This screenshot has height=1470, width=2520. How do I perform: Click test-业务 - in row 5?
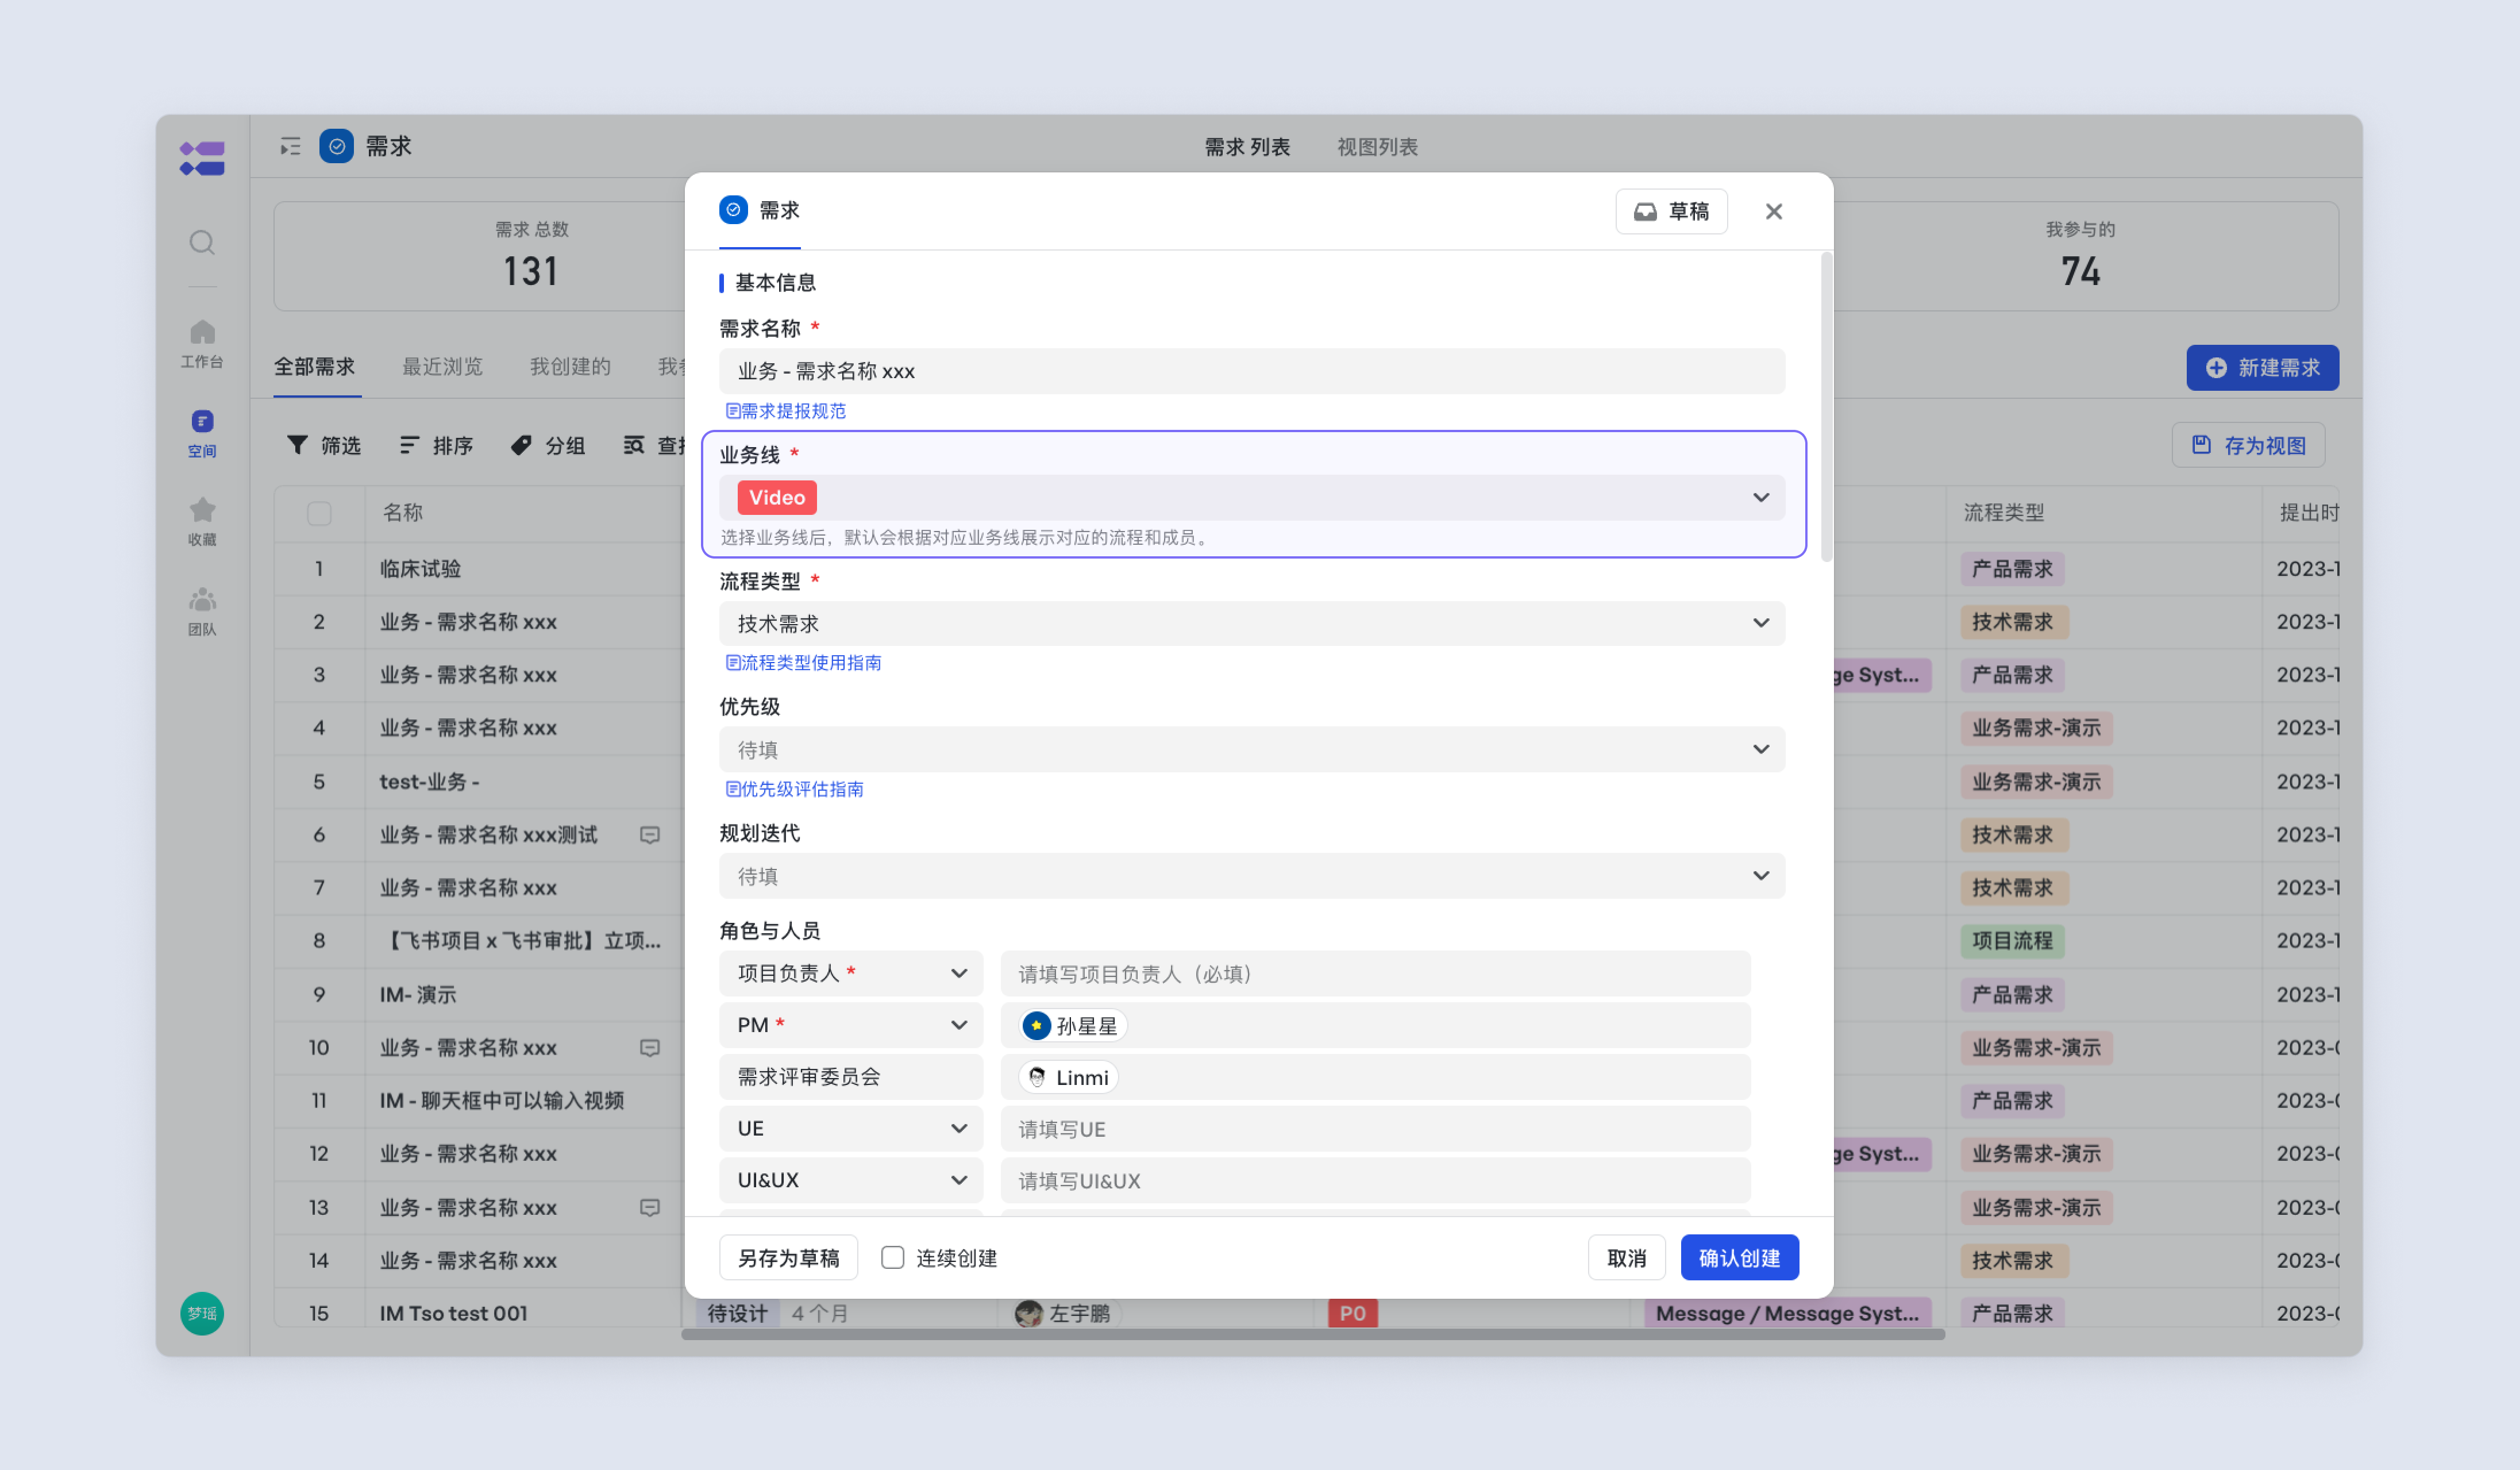pos(430,781)
